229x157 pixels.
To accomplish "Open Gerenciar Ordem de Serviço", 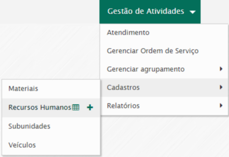I will coord(152,51).
